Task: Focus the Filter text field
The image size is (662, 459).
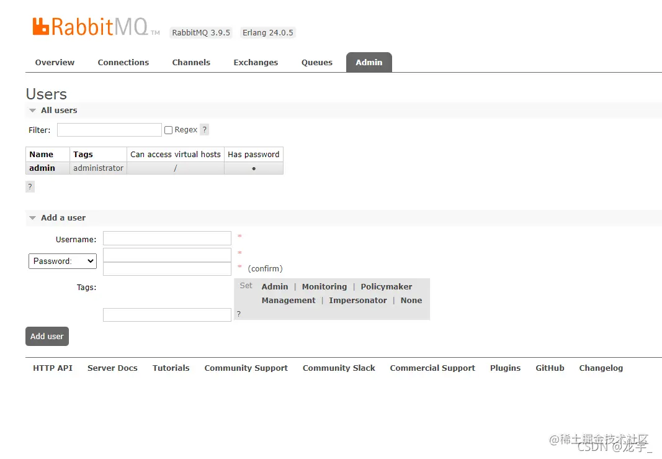Action: (109, 130)
